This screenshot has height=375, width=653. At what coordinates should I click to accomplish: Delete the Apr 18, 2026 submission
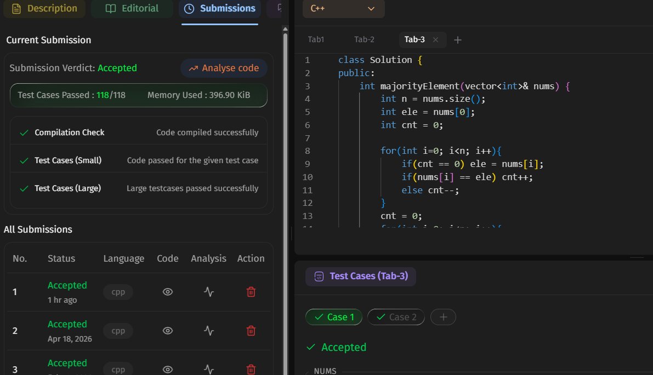[x=251, y=331]
